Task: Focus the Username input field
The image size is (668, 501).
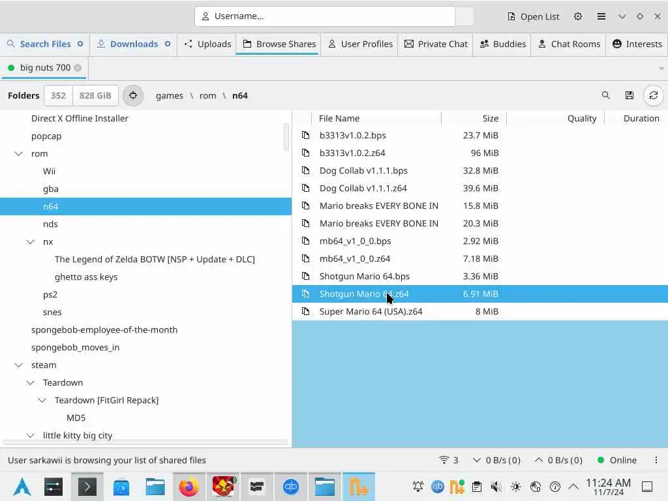Action: pos(325,16)
